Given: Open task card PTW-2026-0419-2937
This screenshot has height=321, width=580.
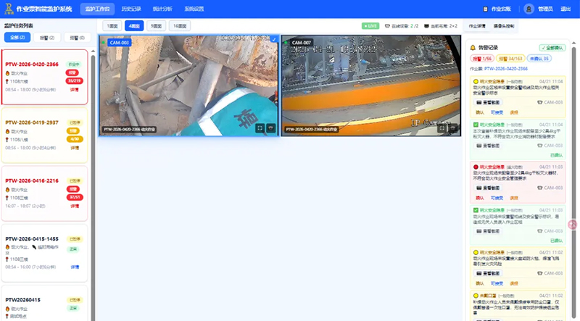Looking at the screenshot, I should 32,122.
